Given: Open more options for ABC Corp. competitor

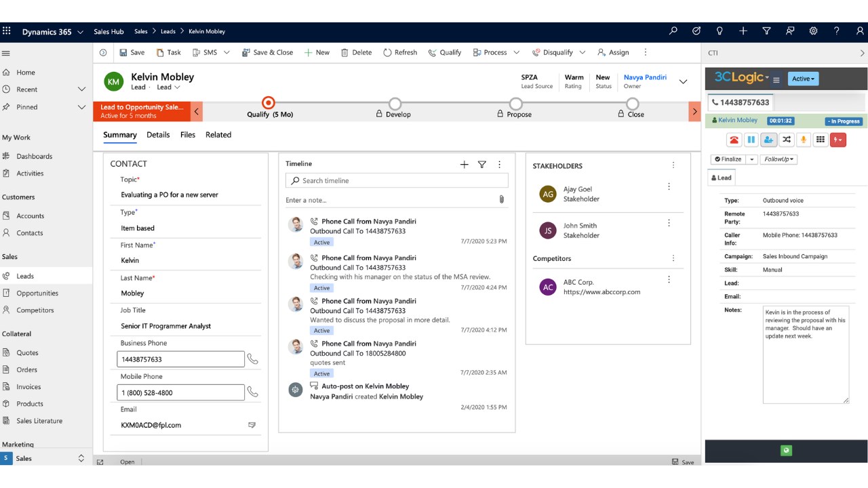Looking at the screenshot, I should [669, 279].
